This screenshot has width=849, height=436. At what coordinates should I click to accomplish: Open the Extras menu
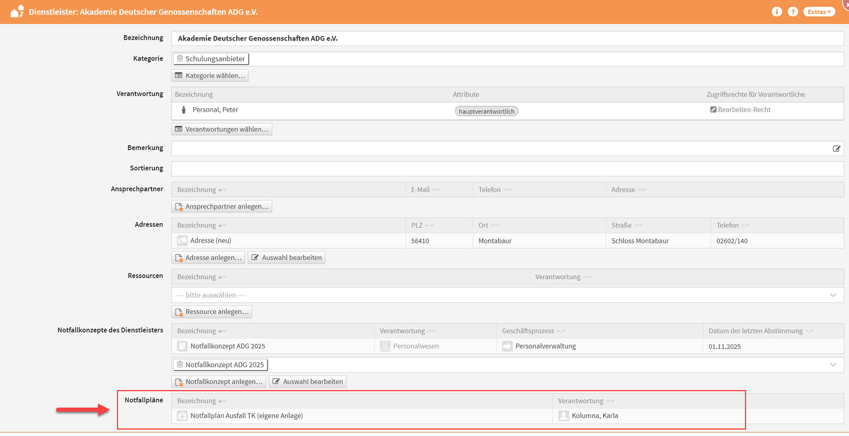pyautogui.click(x=819, y=12)
